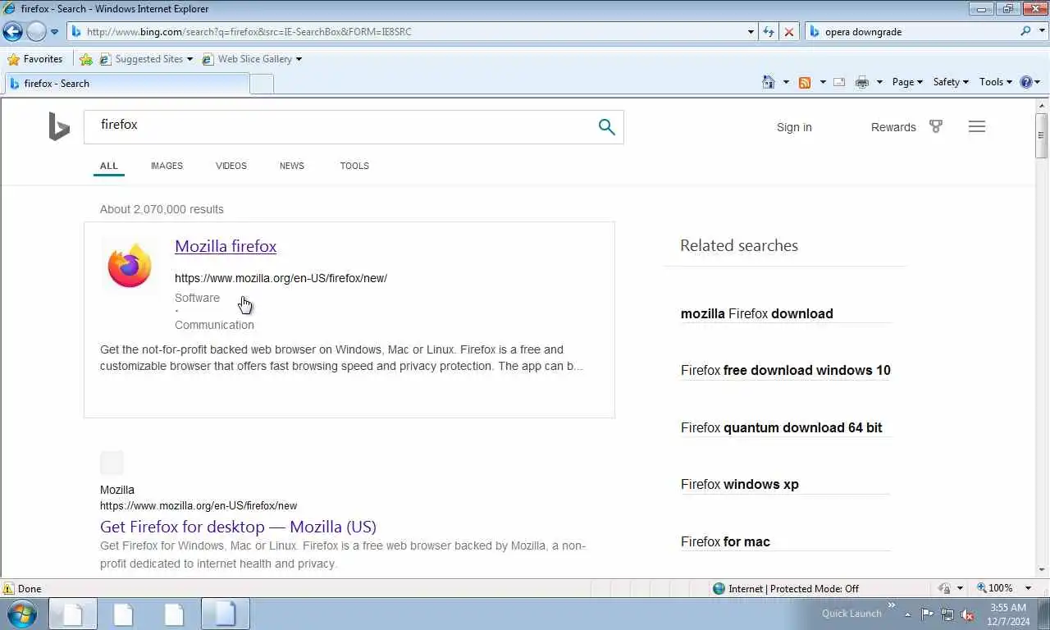Click the vertical scrollbar down arrow
The image size is (1050, 630).
[x=1042, y=569]
